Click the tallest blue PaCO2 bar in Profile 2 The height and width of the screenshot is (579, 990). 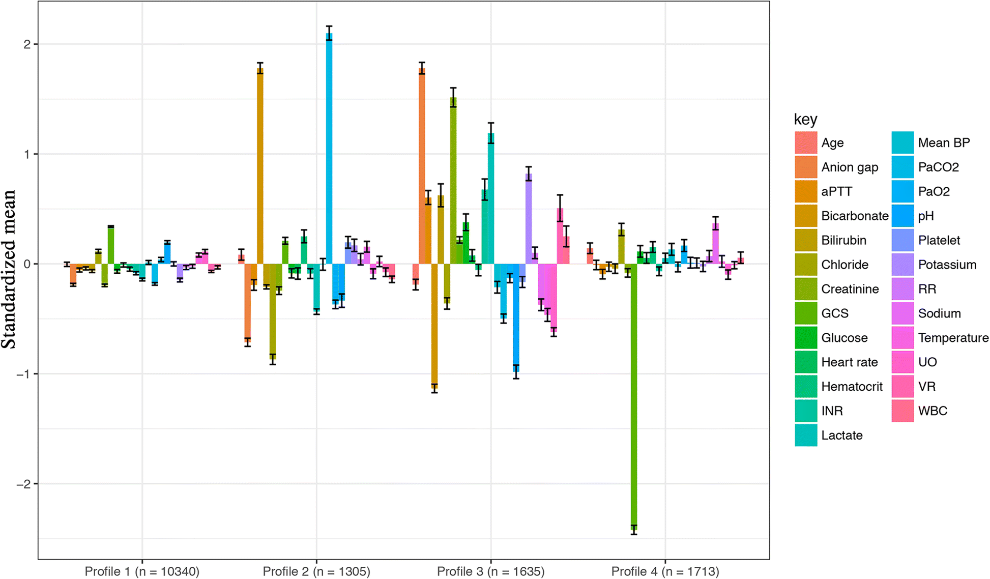click(x=329, y=149)
